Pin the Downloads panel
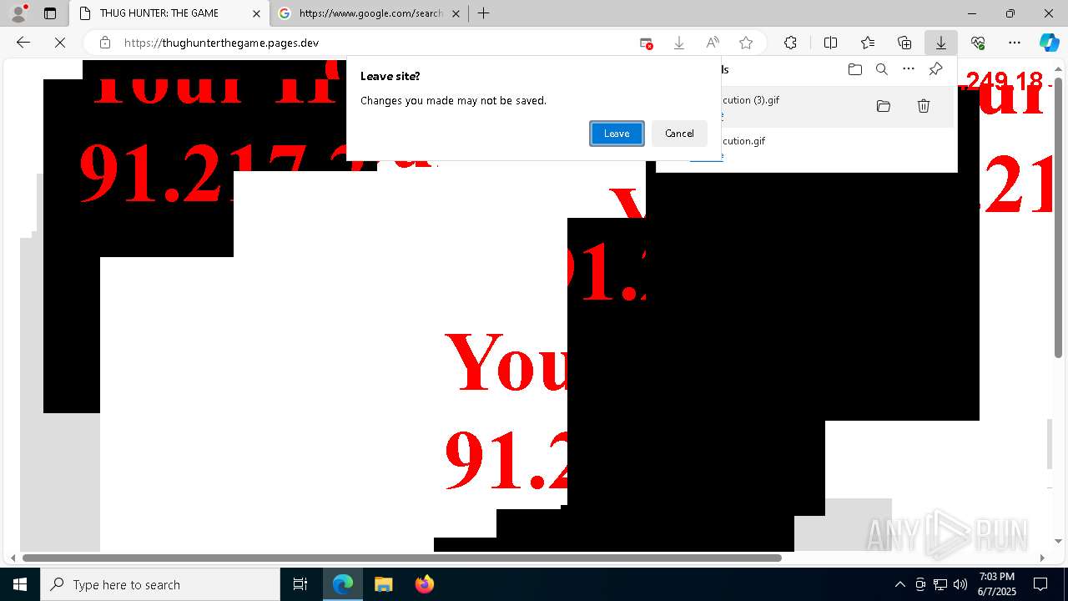This screenshot has height=601, width=1068. [x=935, y=69]
